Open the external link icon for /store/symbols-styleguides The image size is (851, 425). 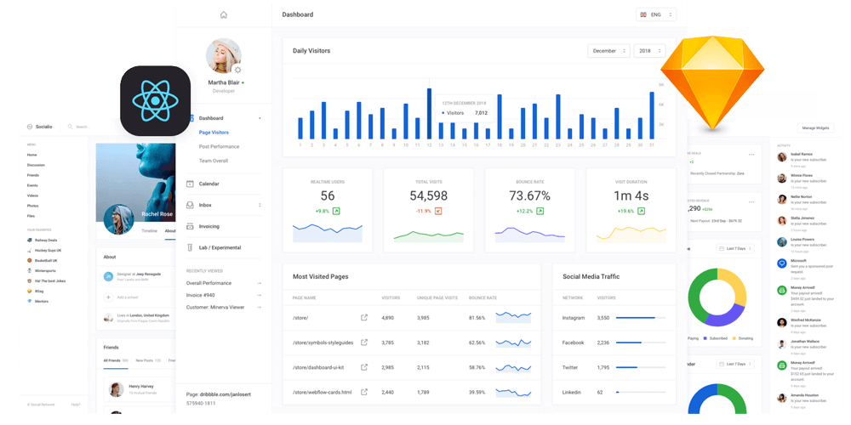click(364, 343)
